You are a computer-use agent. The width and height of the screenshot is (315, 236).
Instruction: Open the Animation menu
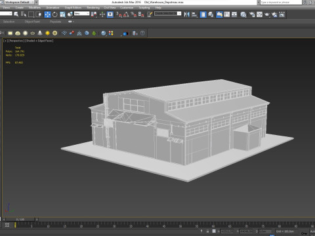[52, 8]
